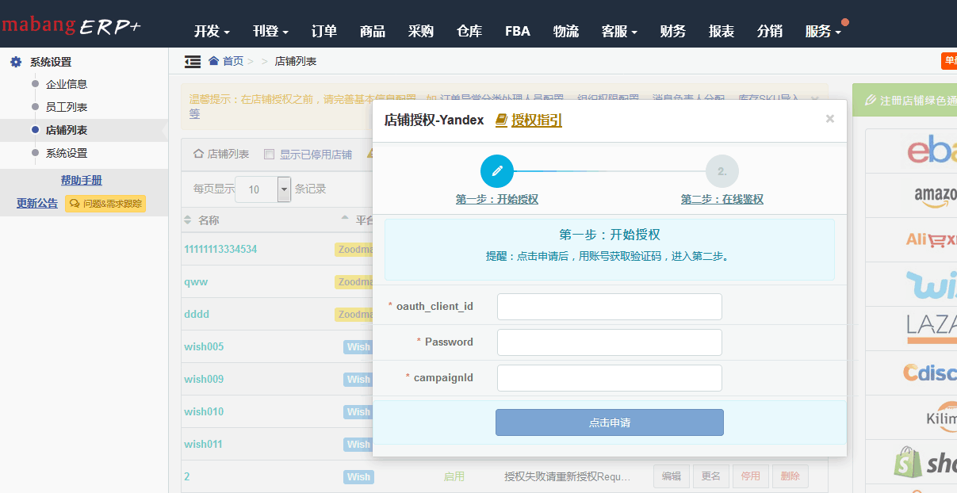Select 店铺列表 in the sidebar

67,130
